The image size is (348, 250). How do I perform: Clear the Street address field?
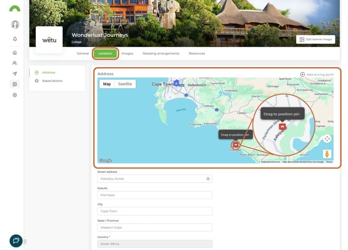(208, 178)
